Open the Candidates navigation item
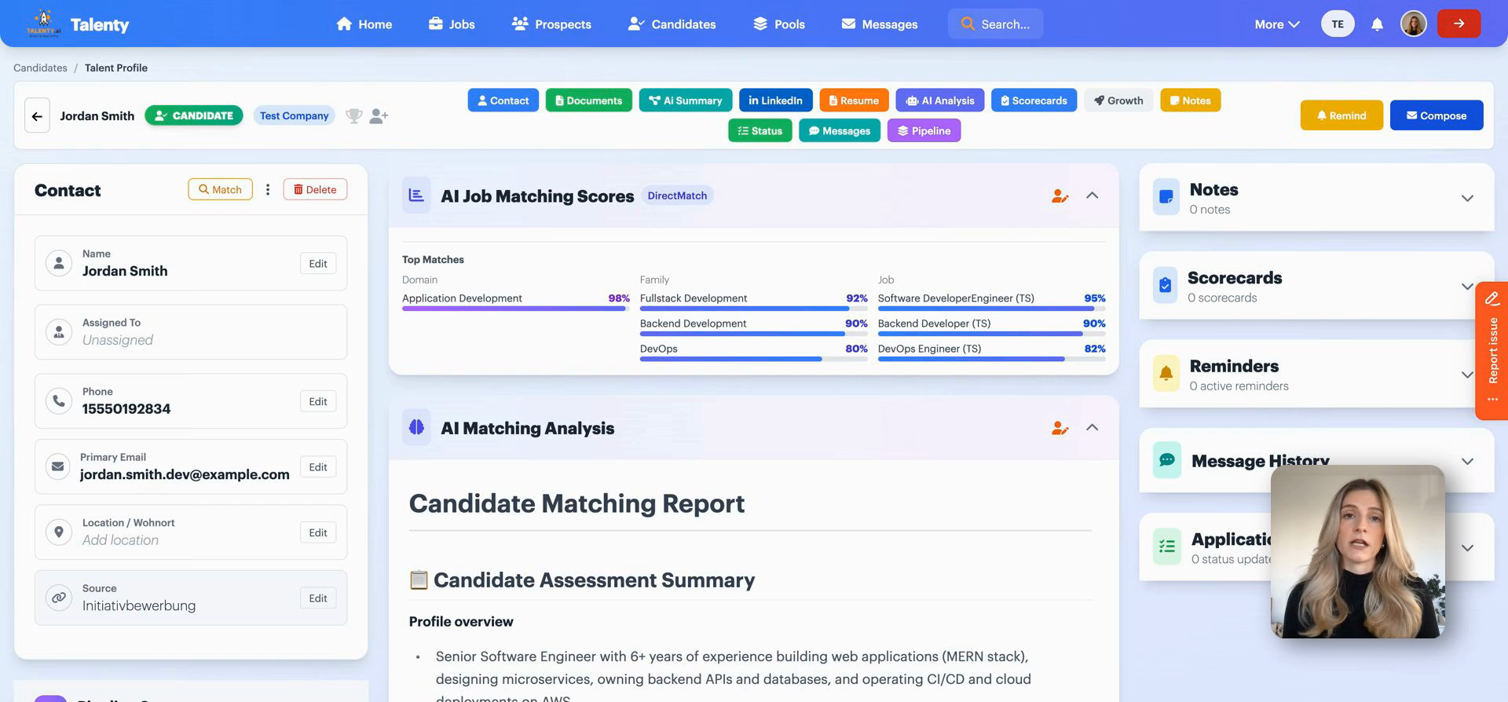Image resolution: width=1508 pixels, height=702 pixels. pos(672,24)
